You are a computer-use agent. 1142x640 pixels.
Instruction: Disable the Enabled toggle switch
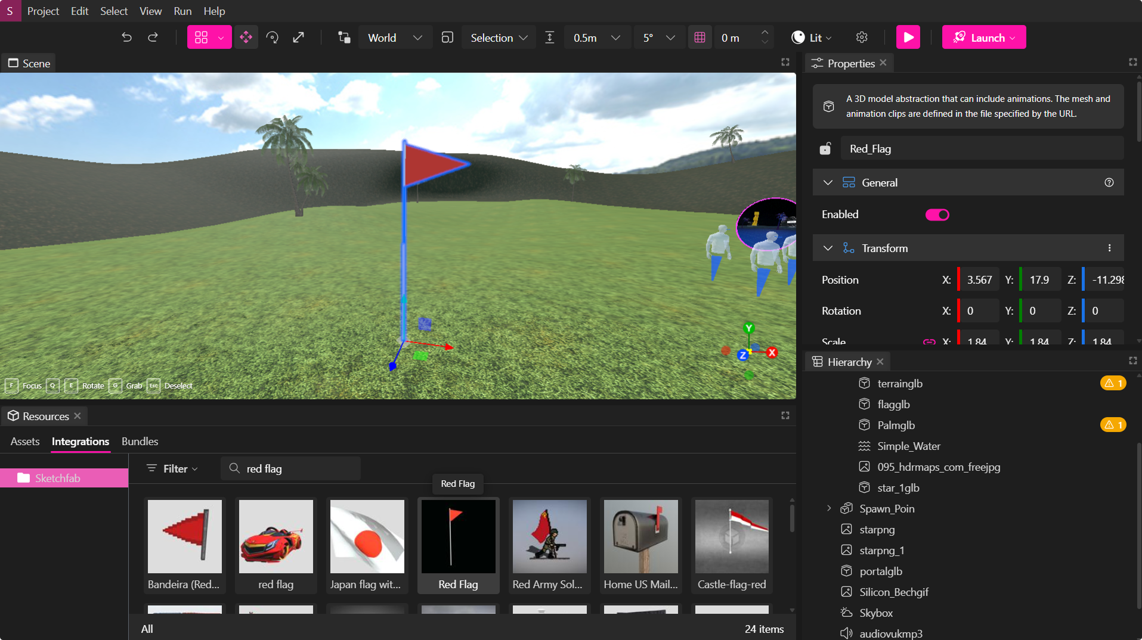point(937,215)
